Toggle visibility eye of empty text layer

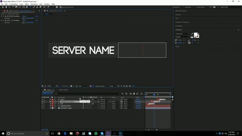point(42,102)
